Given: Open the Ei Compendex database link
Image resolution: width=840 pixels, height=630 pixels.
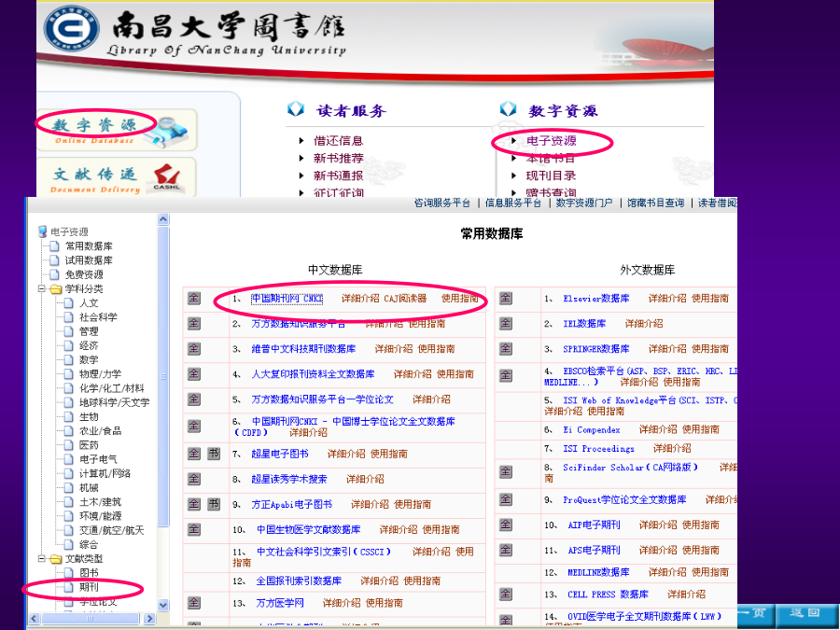Looking at the screenshot, I should point(592,429).
